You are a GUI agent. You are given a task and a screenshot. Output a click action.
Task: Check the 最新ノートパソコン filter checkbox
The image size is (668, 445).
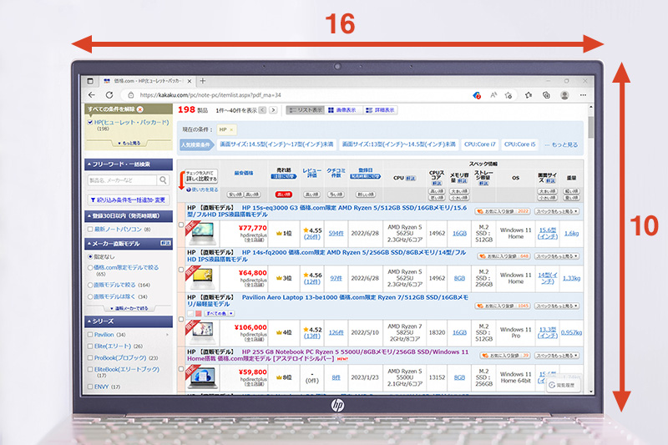click(x=90, y=229)
